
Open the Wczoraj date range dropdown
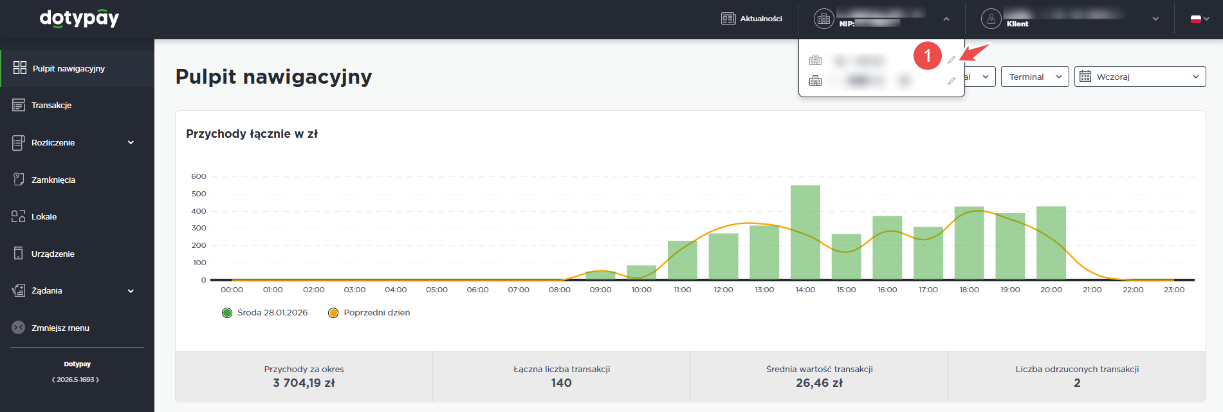pos(1139,77)
